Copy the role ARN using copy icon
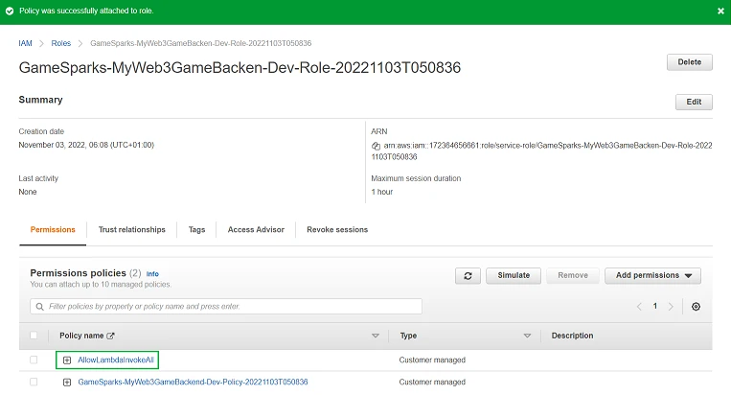Image resolution: width=731 pixels, height=395 pixels. click(x=377, y=146)
